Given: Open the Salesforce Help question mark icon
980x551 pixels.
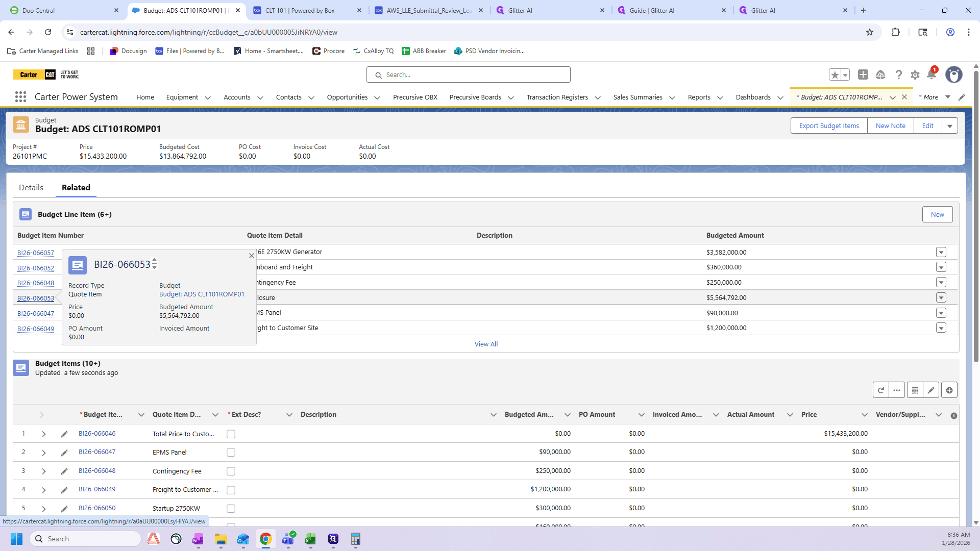Looking at the screenshot, I should point(898,75).
